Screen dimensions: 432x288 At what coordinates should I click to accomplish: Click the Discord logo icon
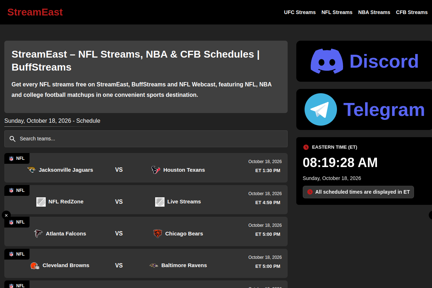click(x=327, y=61)
